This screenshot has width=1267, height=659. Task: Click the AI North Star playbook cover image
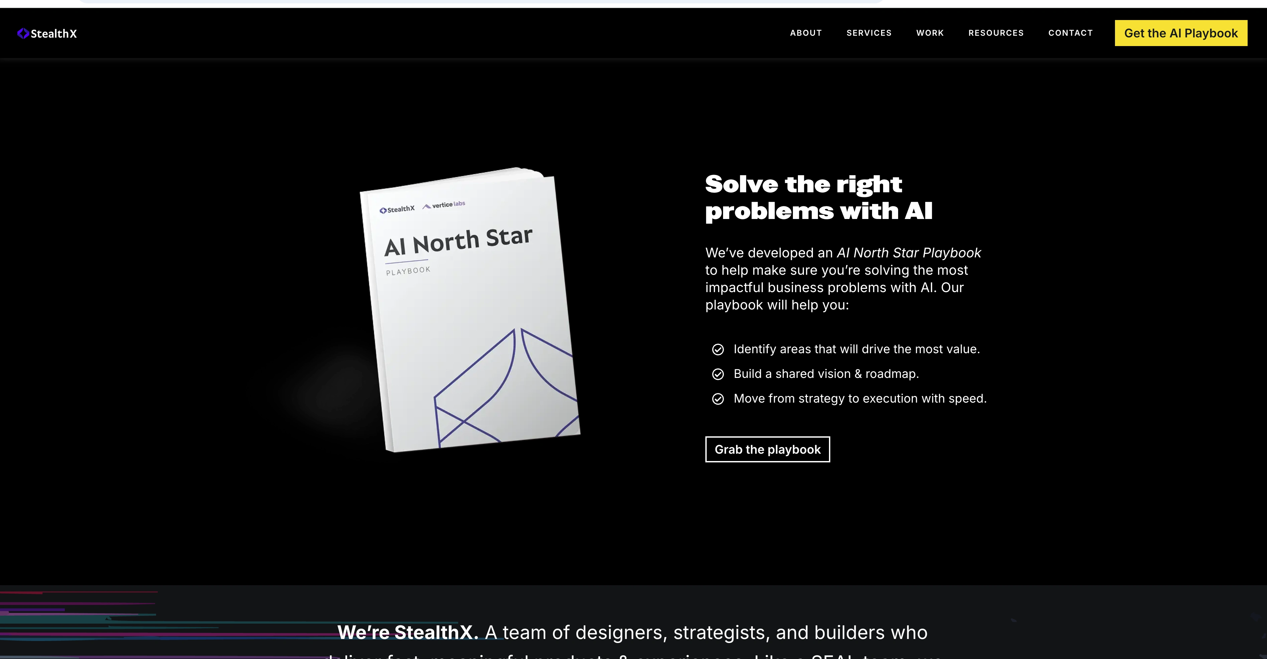click(x=470, y=309)
